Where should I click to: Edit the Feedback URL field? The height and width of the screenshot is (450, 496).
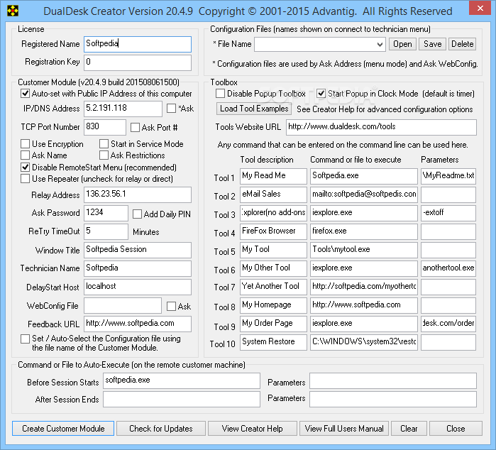pos(138,324)
